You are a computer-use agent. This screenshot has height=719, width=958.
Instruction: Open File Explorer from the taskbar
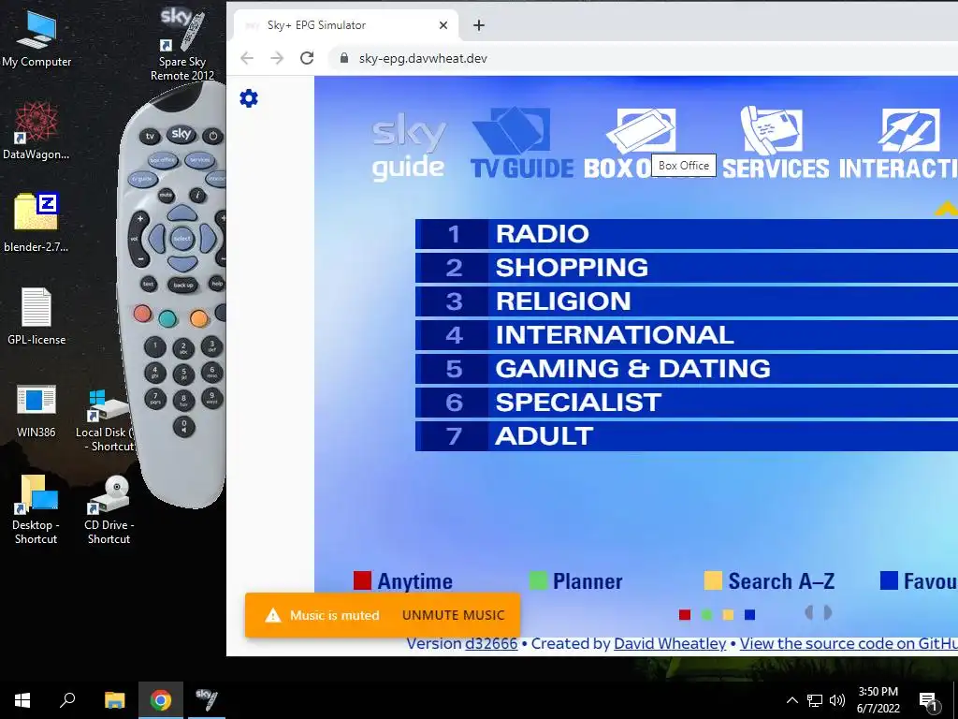[x=114, y=700]
